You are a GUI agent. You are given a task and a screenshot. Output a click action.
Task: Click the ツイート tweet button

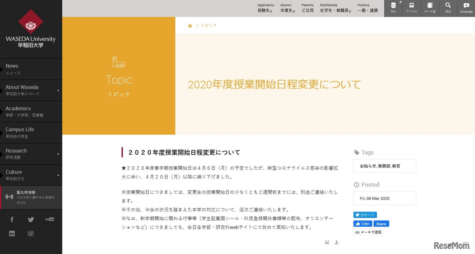click(365, 215)
